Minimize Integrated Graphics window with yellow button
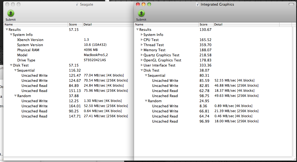 [144, 4]
